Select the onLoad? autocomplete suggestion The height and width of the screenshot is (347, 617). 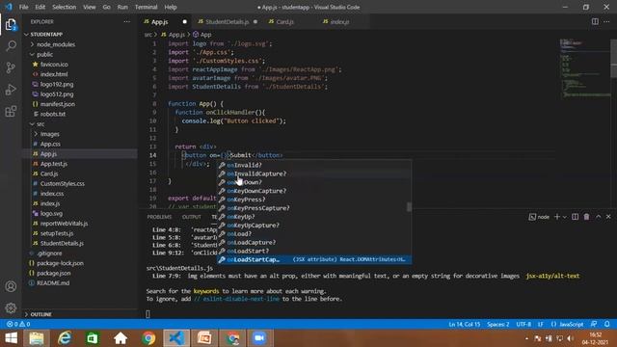click(314, 233)
